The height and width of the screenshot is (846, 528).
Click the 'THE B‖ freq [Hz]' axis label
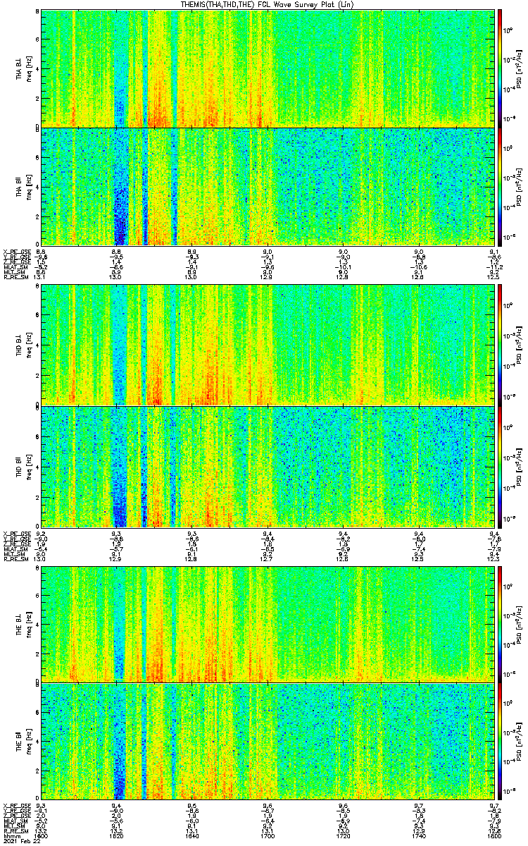pyautogui.click(x=23, y=742)
